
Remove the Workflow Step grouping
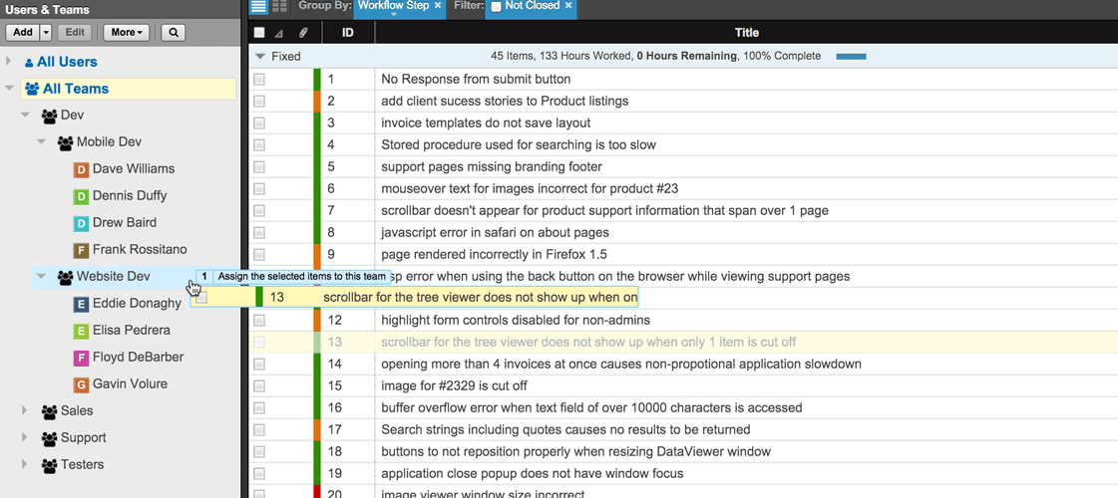[437, 5]
